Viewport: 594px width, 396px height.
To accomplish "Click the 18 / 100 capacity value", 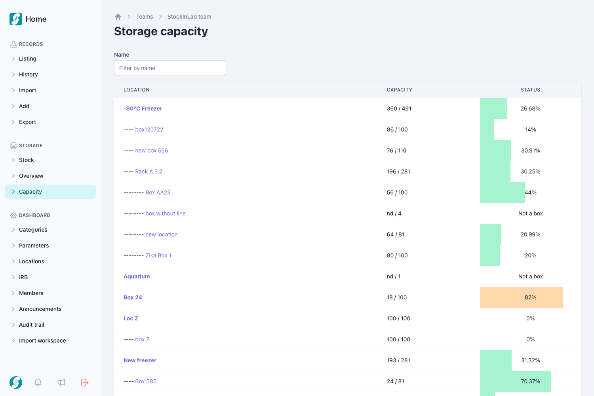I will click(397, 297).
